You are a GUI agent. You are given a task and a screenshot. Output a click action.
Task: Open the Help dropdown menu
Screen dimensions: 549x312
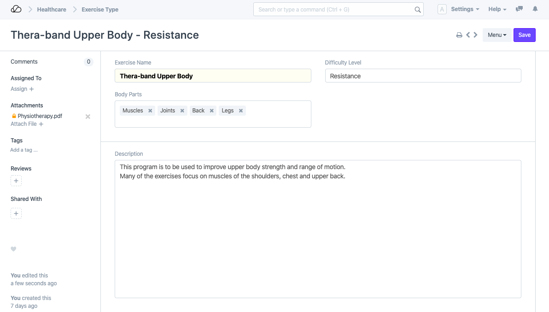[x=497, y=9]
